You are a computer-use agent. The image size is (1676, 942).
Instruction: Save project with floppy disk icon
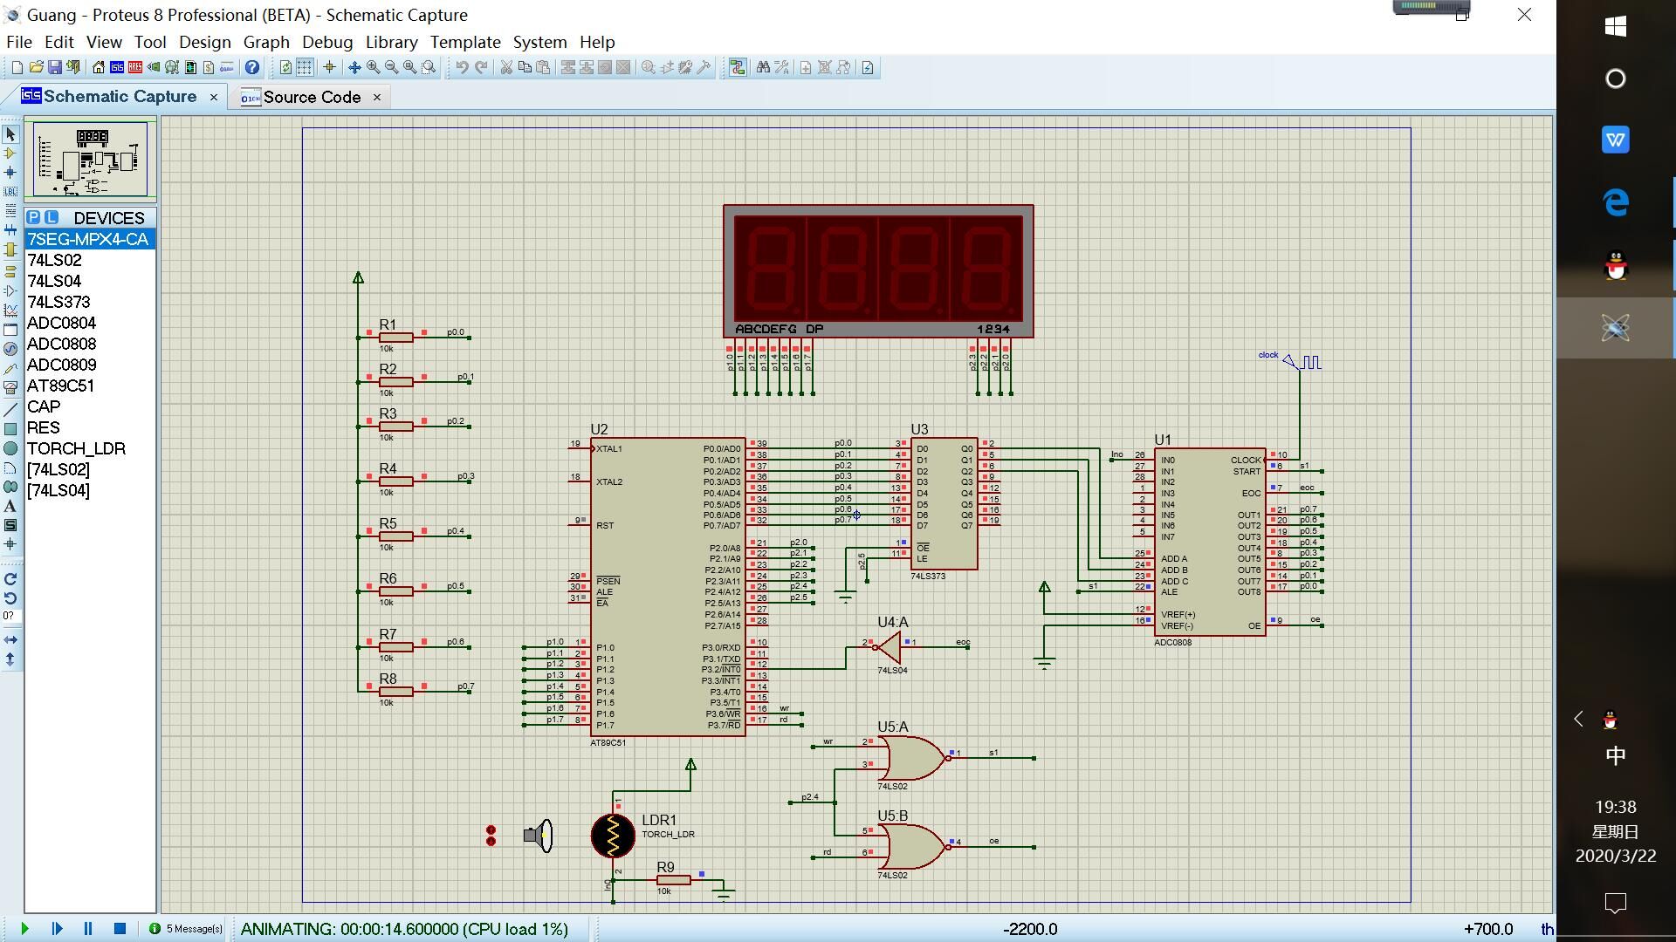(x=54, y=67)
